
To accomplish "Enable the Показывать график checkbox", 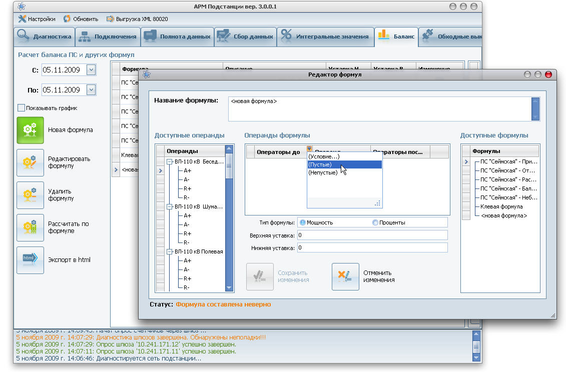I will click(x=22, y=108).
